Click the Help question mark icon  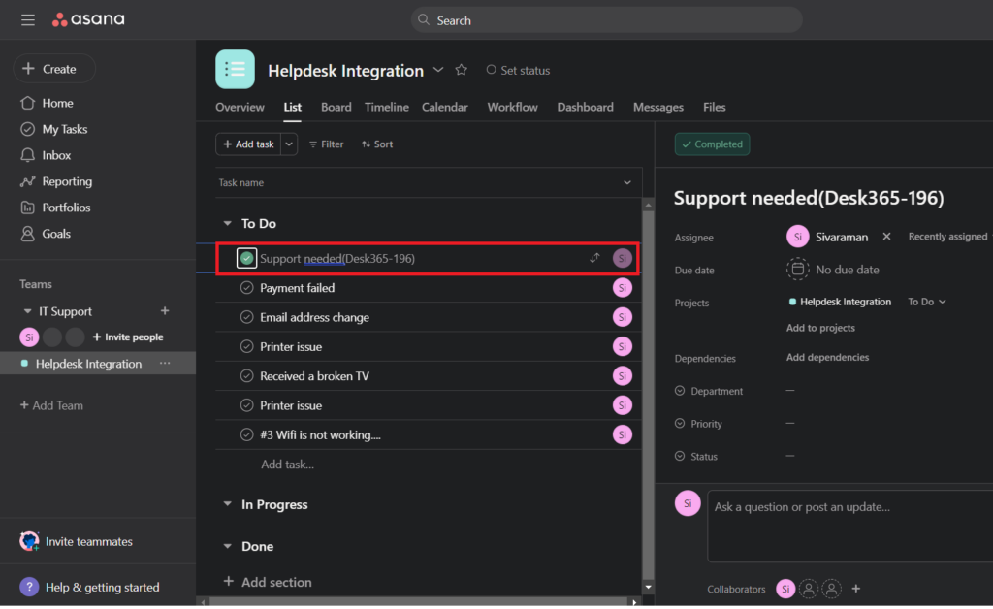coord(29,588)
